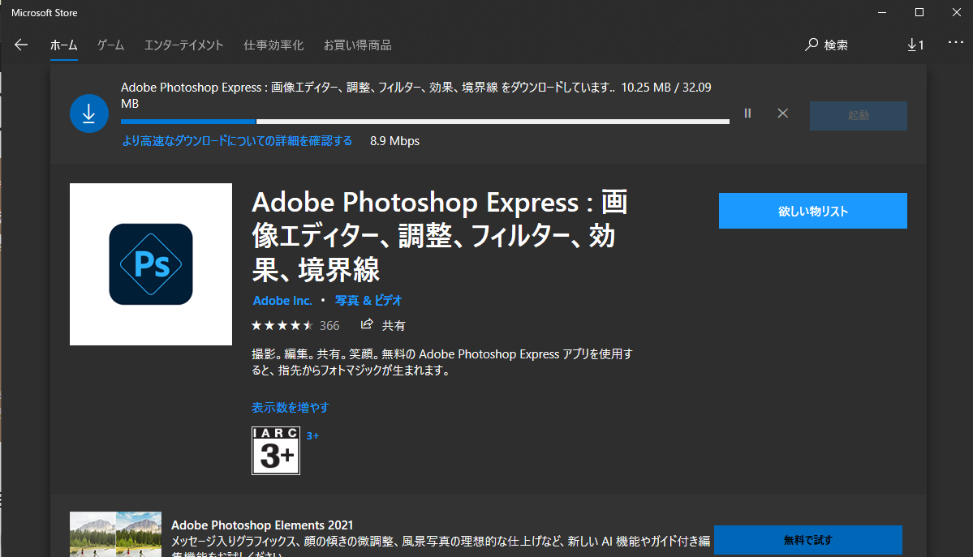Expand description with 表示数を増やす
Screen dimensions: 973x557
[291, 408]
